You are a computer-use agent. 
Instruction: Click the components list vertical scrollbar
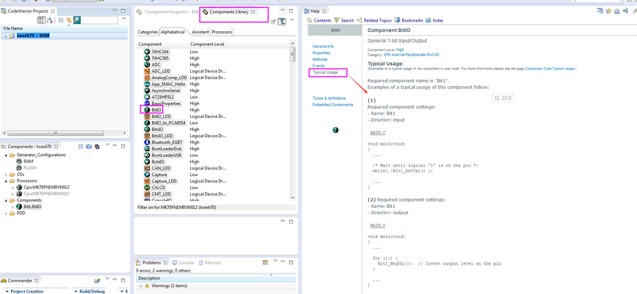(x=292, y=55)
